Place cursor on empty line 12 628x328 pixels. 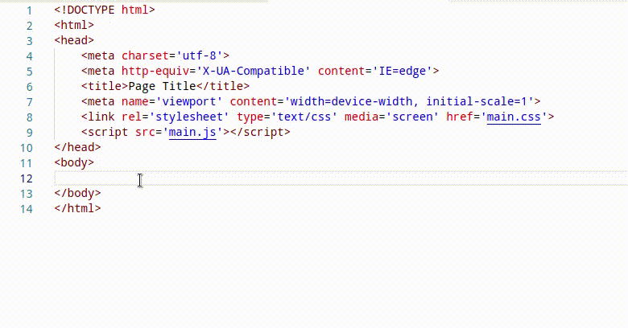tap(341, 178)
